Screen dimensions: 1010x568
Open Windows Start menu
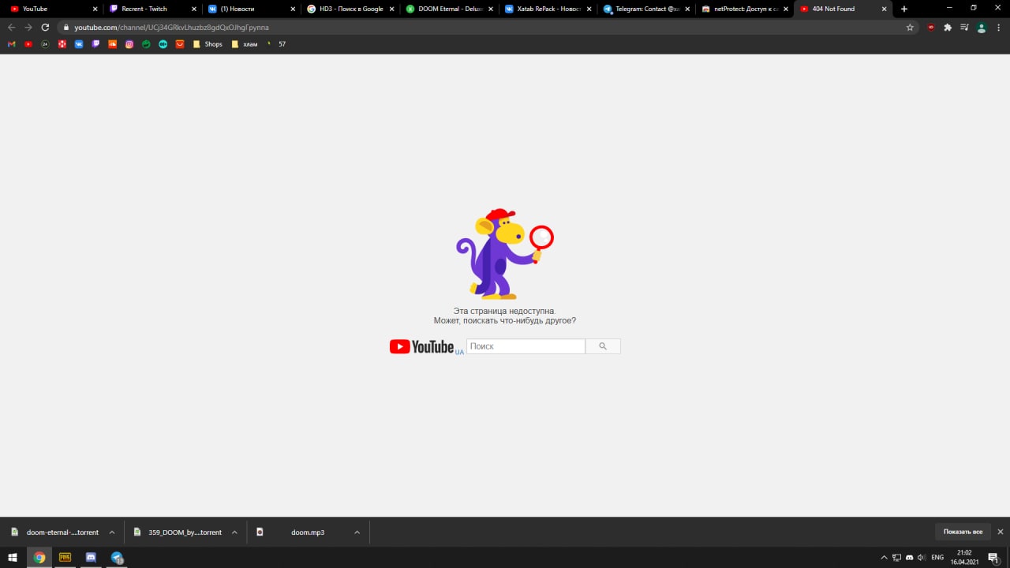(x=13, y=557)
